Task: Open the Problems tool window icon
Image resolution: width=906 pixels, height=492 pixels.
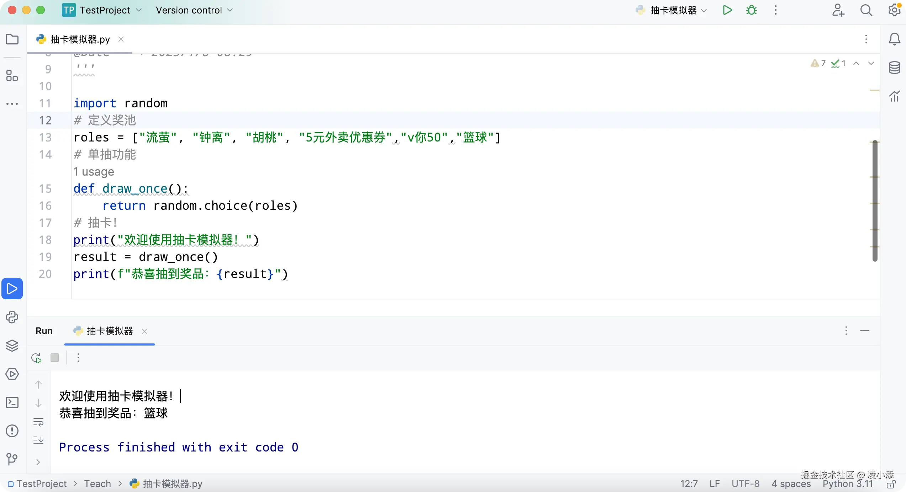Action: 12,431
